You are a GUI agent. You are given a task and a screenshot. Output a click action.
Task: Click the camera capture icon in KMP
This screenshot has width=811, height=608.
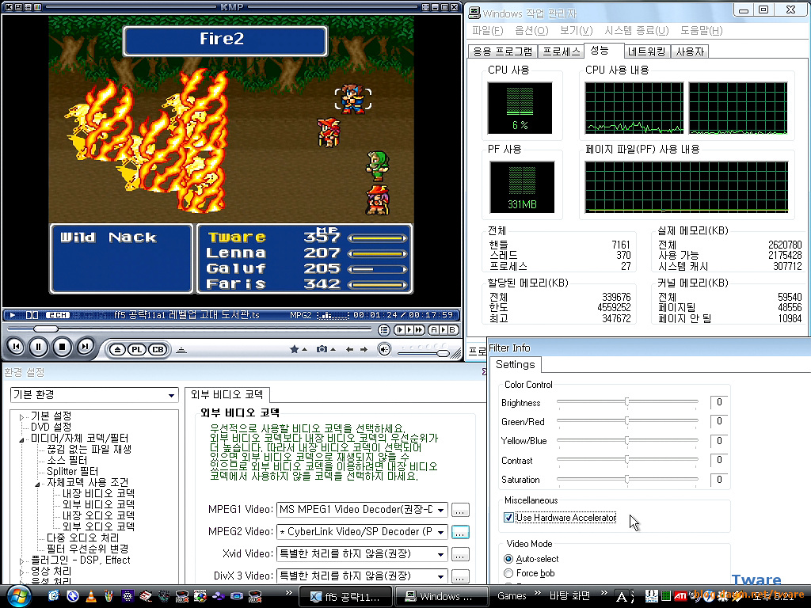322,349
